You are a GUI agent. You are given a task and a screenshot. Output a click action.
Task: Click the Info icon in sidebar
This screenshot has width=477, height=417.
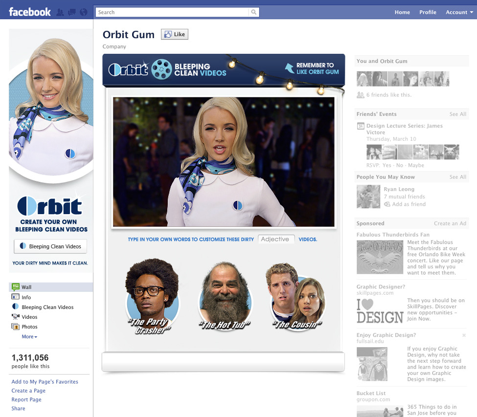pos(15,297)
